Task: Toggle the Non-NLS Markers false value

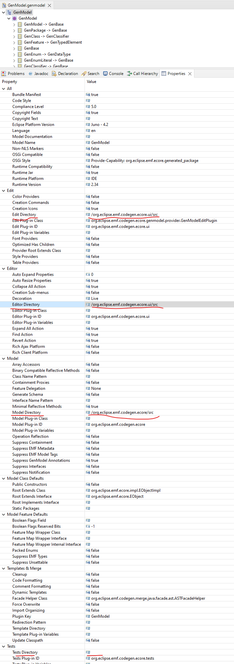Action: (95, 149)
